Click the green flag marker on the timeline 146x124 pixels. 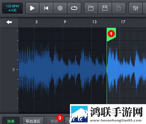111,34
